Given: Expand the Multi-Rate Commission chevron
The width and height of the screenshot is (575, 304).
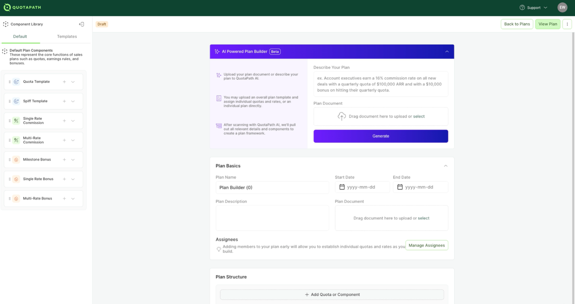Looking at the screenshot, I should [73, 140].
